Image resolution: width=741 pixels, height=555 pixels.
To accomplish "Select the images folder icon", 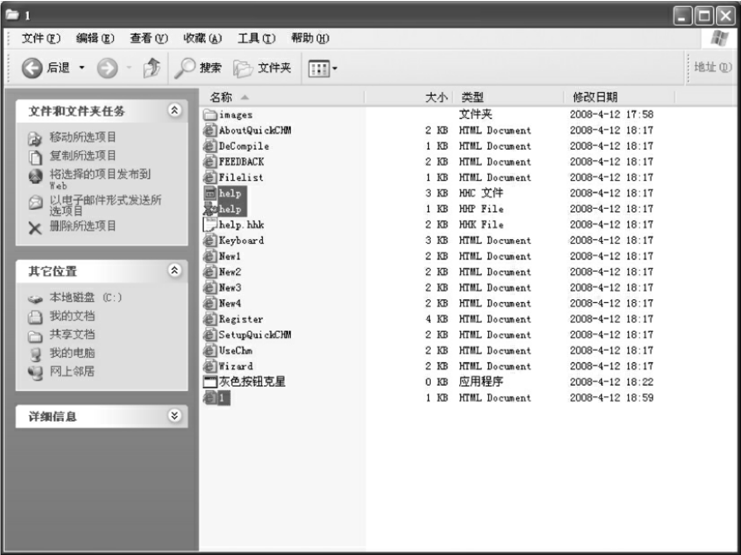I will pyautogui.click(x=210, y=114).
